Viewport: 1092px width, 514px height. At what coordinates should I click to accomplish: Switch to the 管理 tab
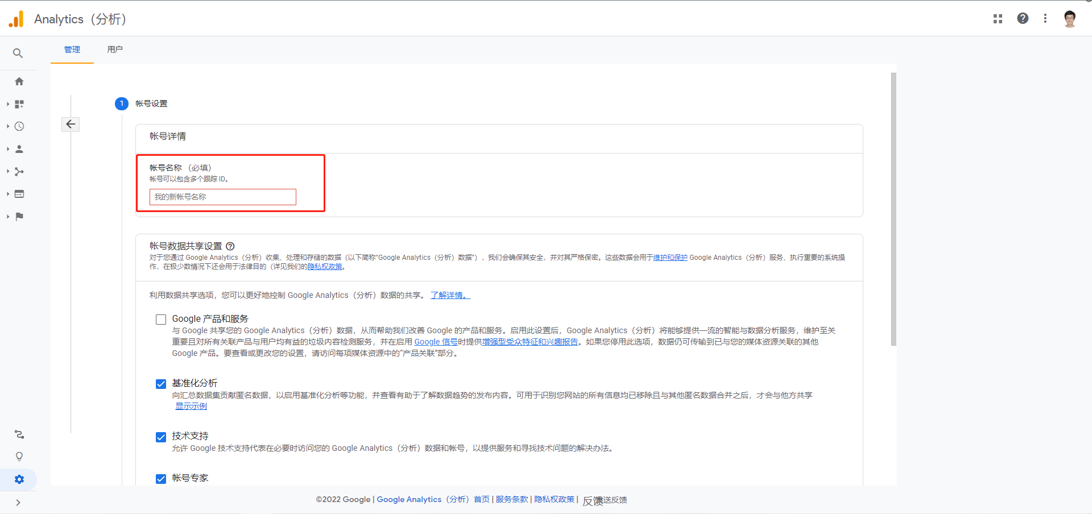point(72,49)
